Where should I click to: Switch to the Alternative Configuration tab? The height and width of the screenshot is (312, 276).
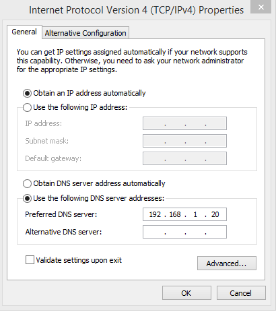[85, 33]
